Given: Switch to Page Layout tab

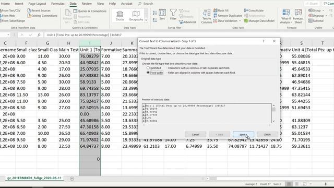Looking at the screenshot, I should (x=37, y=4).
